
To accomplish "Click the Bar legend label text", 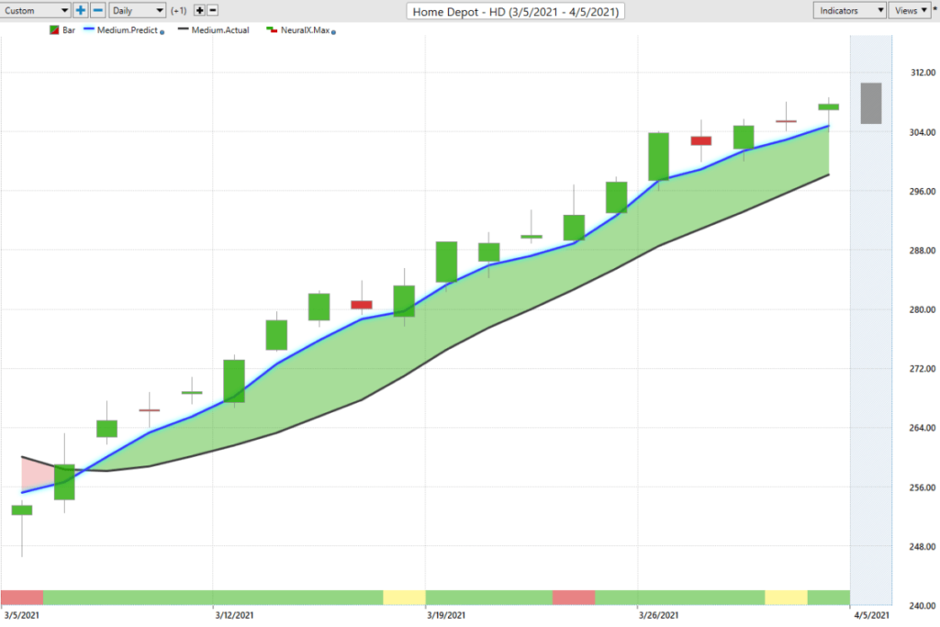I will tap(68, 30).
